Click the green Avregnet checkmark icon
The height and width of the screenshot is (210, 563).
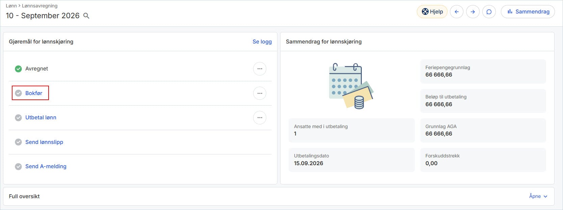[18, 69]
